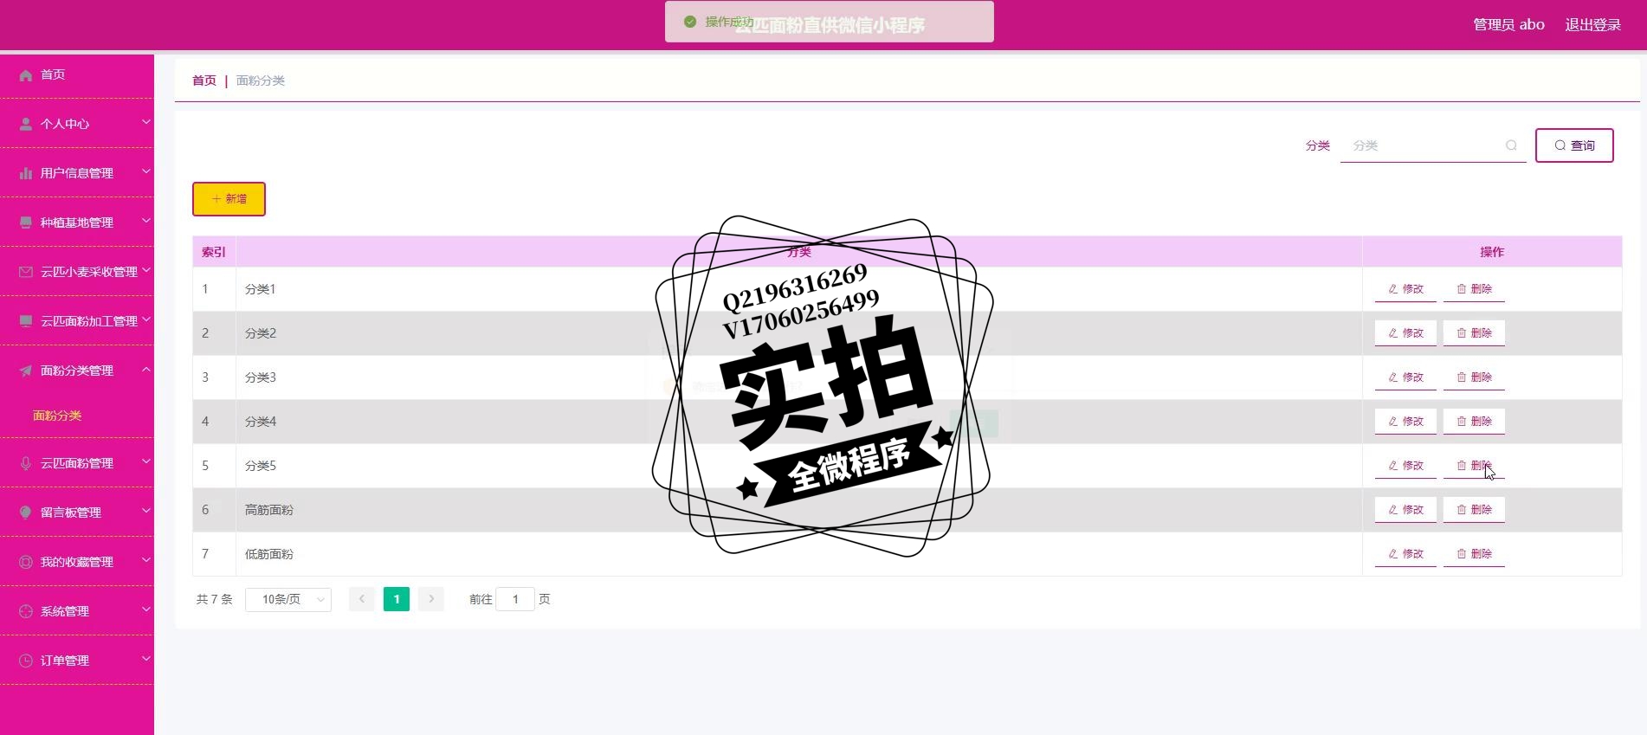The height and width of the screenshot is (735, 1647).
Task: Expand the 用户信息管理 chevron
Action: point(146,171)
